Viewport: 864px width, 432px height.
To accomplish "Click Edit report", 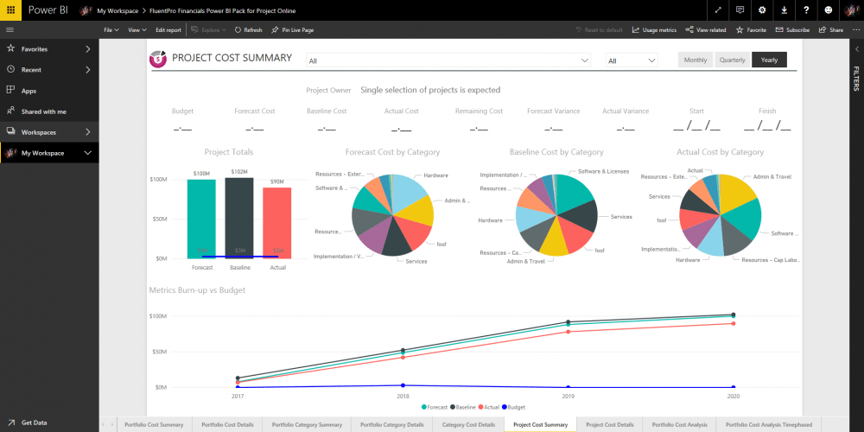I will (168, 29).
